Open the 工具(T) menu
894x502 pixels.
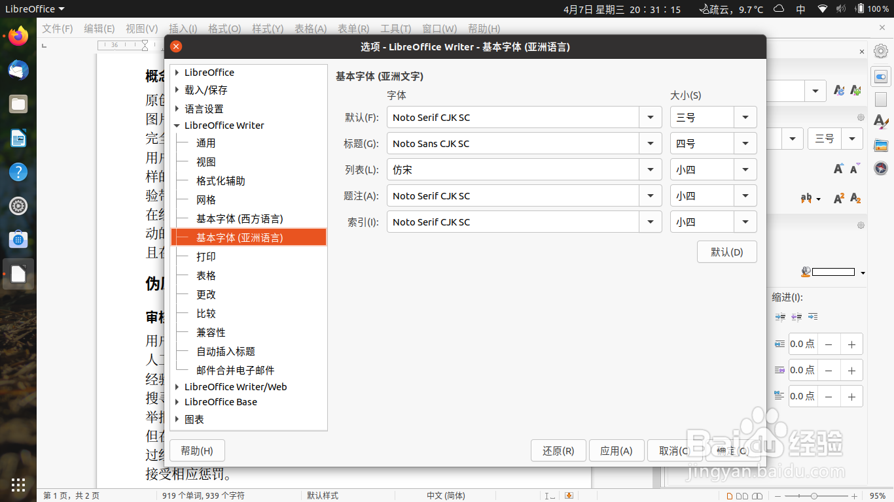click(x=396, y=29)
